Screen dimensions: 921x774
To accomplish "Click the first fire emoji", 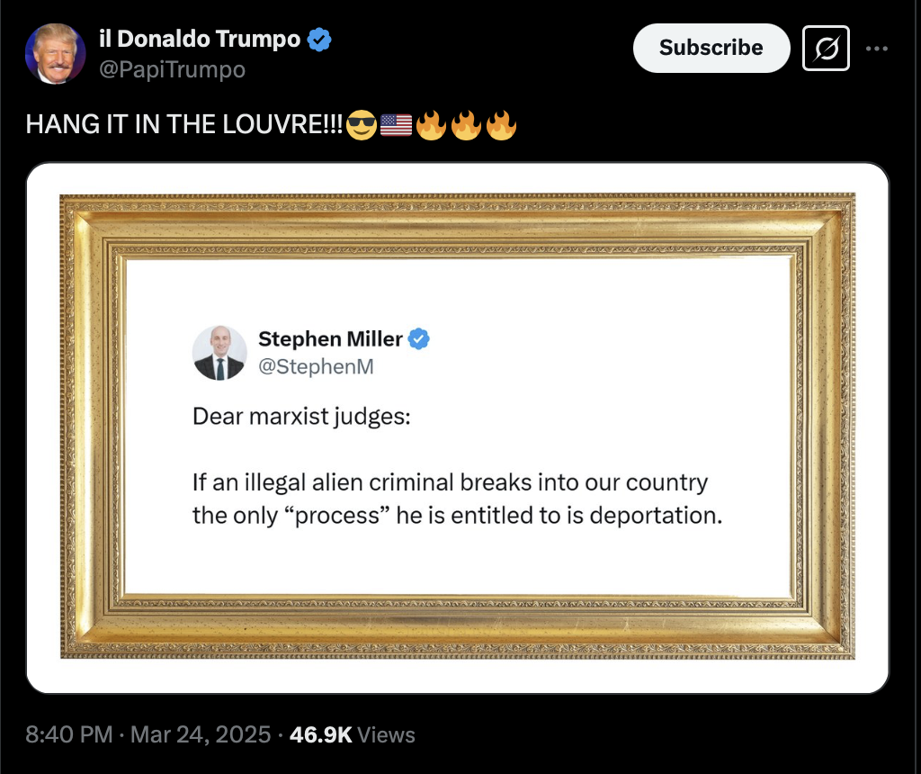I will [x=431, y=124].
